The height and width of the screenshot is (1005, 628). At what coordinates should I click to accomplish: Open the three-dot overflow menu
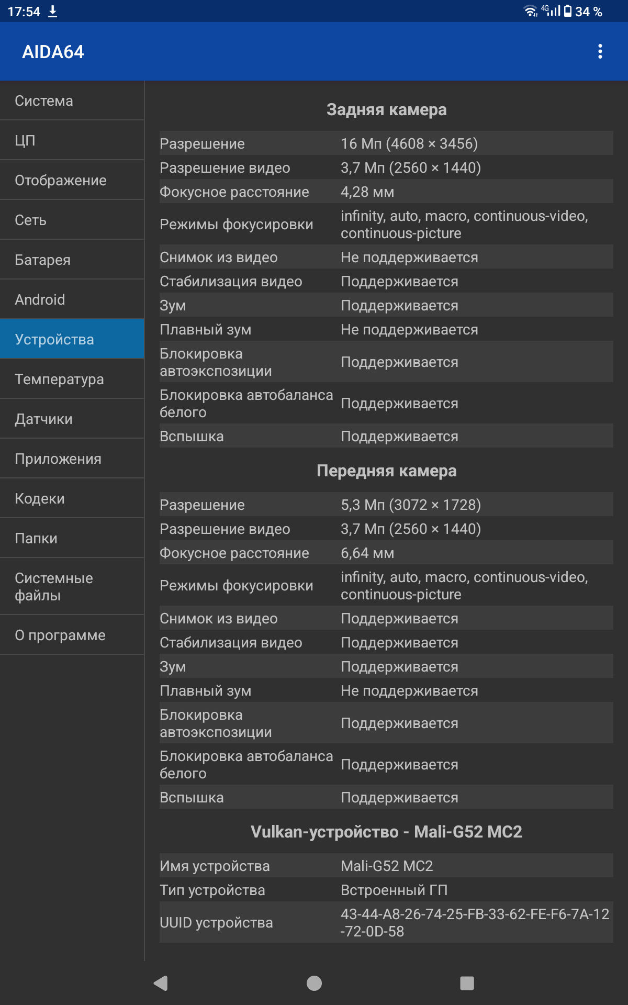tap(600, 51)
